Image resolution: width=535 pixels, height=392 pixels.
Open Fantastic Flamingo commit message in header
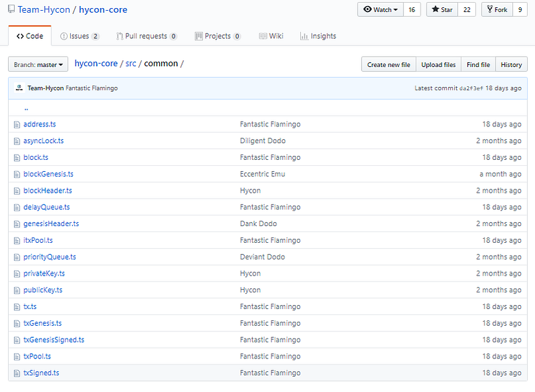(x=92, y=88)
